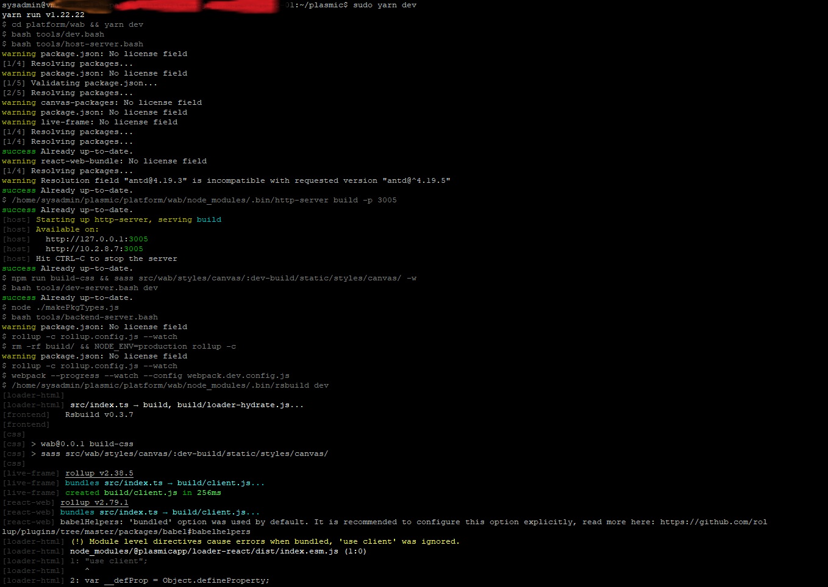This screenshot has width=828, height=587.
Task: Click the webpack.dev.config.js command line
Action: click(x=150, y=375)
